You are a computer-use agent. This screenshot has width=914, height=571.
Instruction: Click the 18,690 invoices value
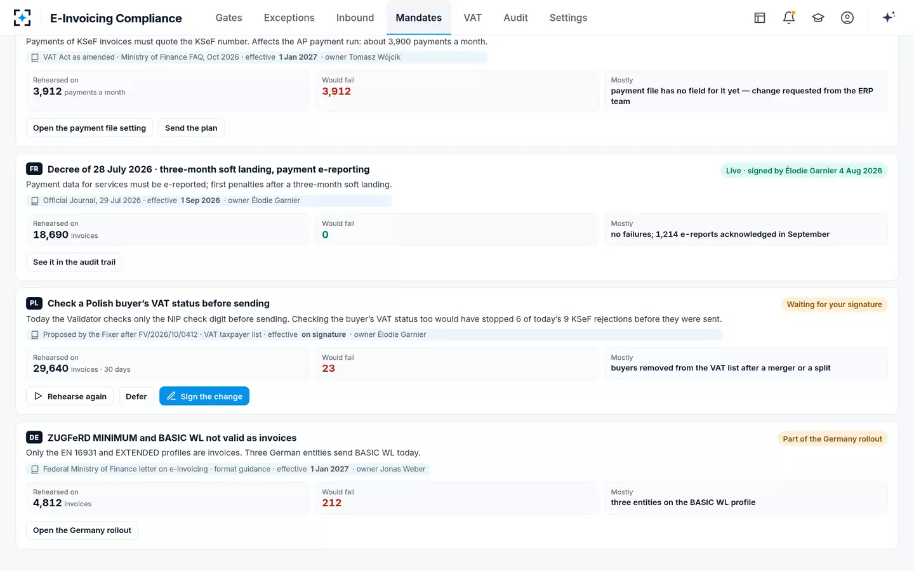pyautogui.click(x=65, y=235)
